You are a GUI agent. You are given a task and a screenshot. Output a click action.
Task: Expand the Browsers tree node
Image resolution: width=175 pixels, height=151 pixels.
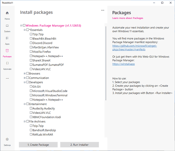click(25, 74)
